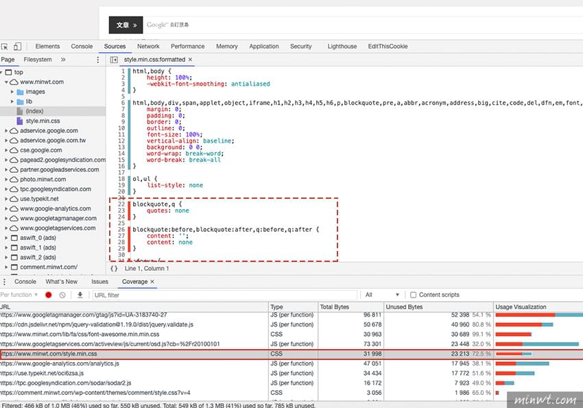Screen dimensions: 583x408
Task: Open the Performance panel tab
Action: 188,47
